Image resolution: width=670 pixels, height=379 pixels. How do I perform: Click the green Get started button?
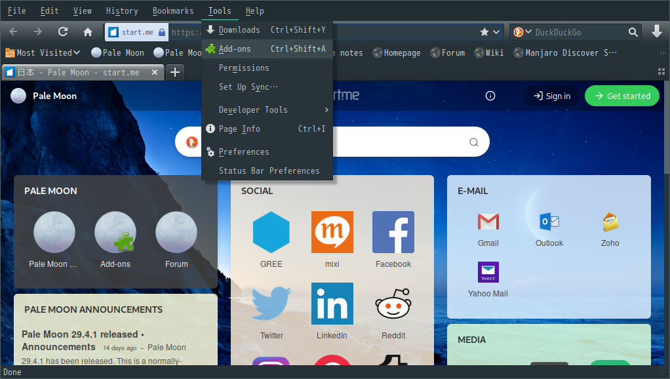coord(622,96)
